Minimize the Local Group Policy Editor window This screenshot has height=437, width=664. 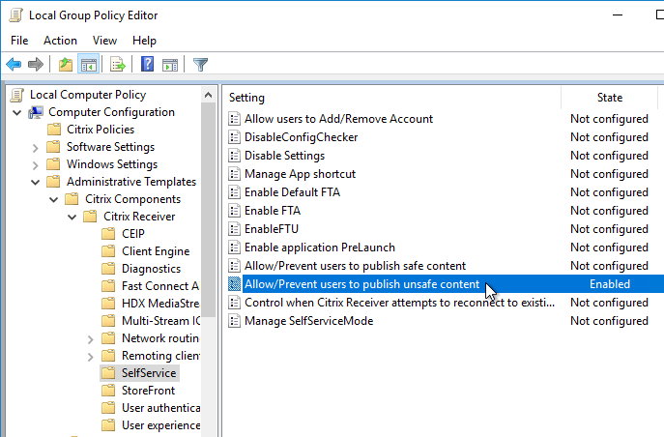coord(618,15)
